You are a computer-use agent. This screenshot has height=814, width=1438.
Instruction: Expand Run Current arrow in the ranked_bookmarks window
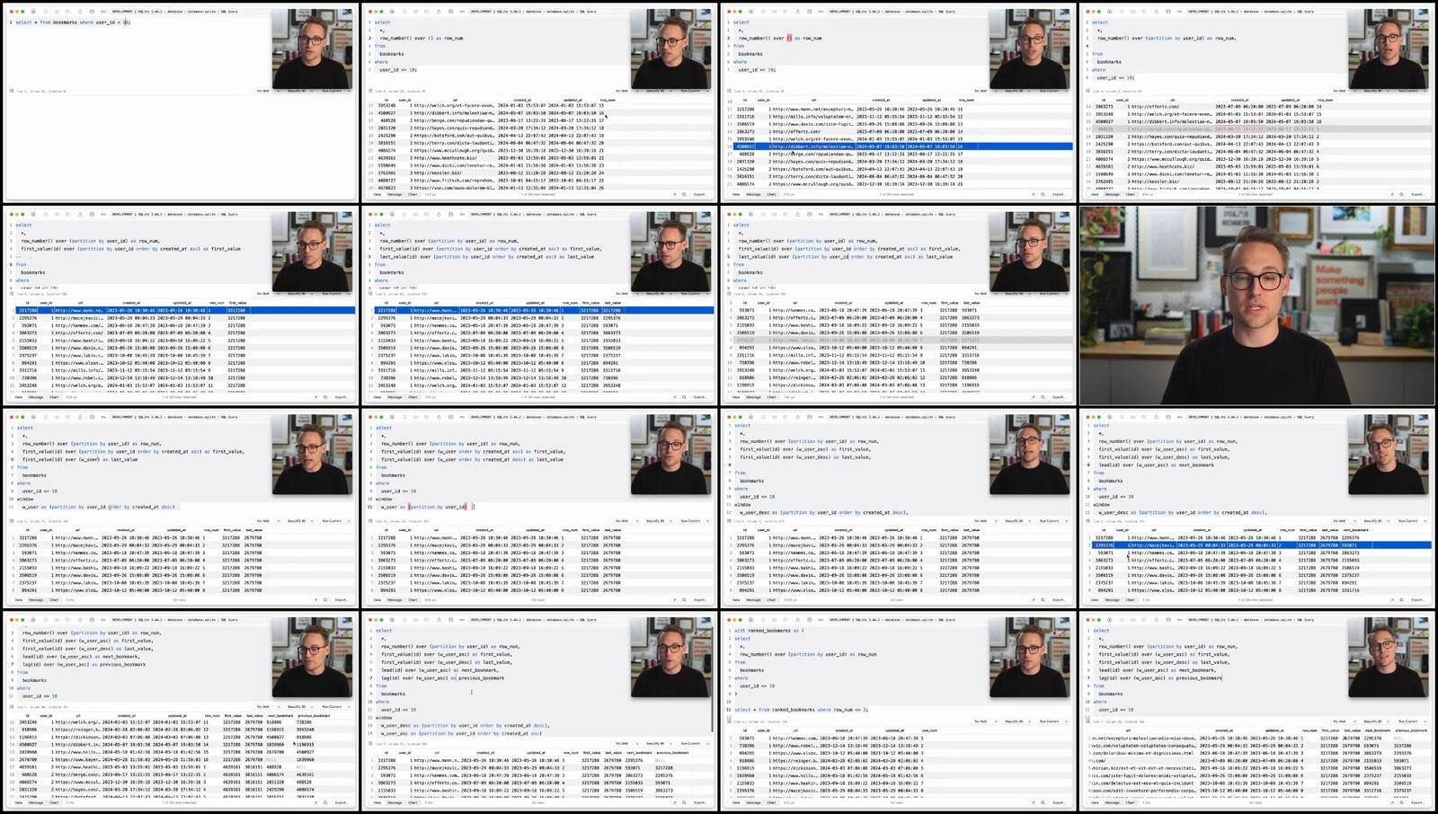1066,721
